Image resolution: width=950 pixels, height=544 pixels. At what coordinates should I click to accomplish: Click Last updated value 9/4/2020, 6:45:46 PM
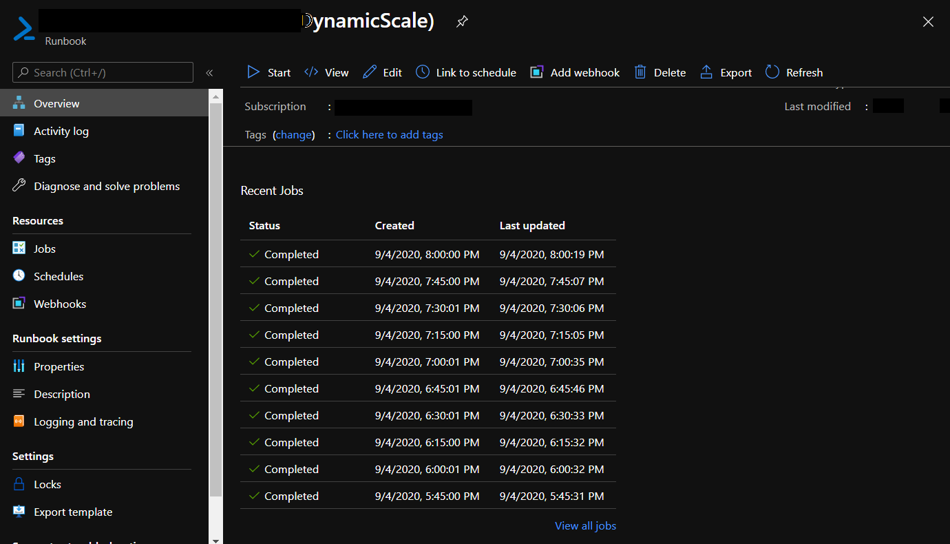tap(552, 389)
